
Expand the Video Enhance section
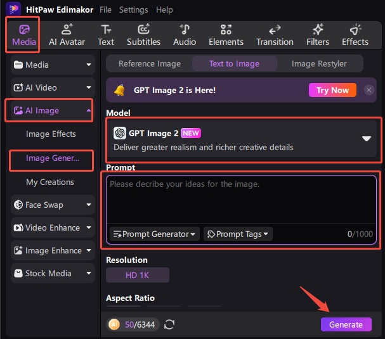coord(53,227)
